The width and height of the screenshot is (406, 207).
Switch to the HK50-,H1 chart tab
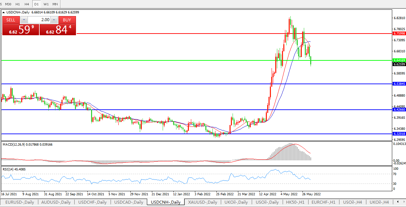click(295, 202)
